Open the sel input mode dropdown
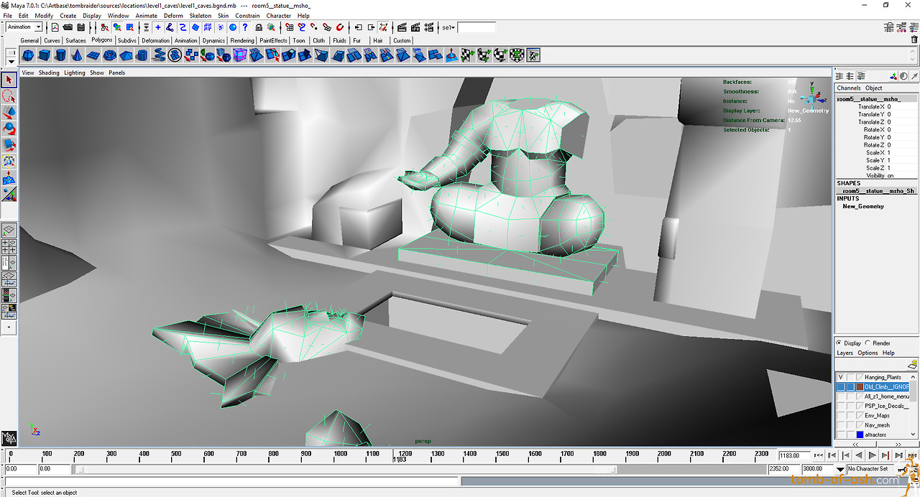This screenshot has width=920, height=497. 448,27
